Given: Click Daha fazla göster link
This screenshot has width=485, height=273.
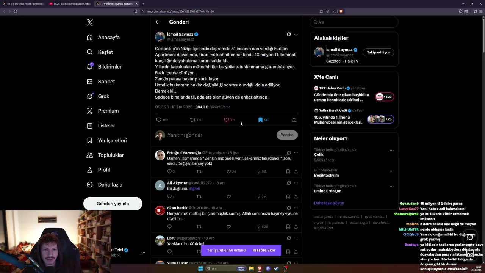Looking at the screenshot, I should coord(329,203).
